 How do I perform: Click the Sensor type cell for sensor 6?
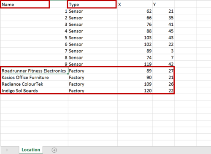click(x=93, y=44)
